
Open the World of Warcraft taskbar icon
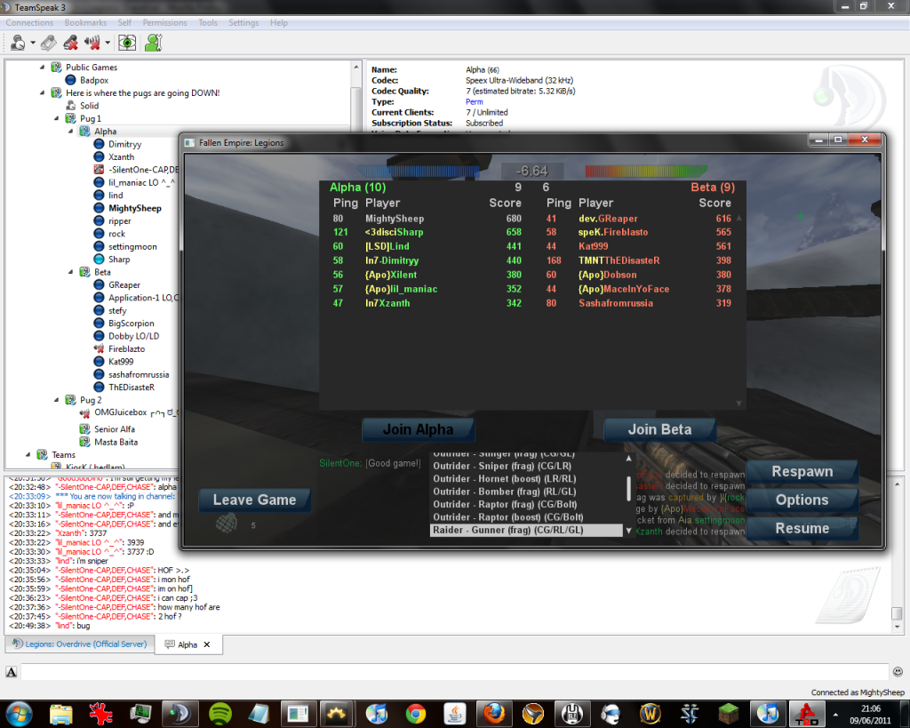coord(650,714)
